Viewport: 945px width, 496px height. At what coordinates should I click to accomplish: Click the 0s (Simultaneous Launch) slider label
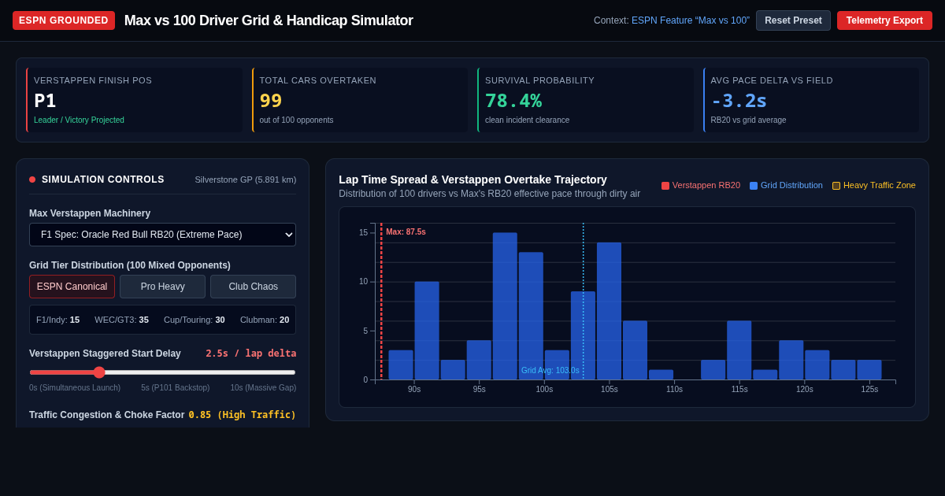point(75,387)
